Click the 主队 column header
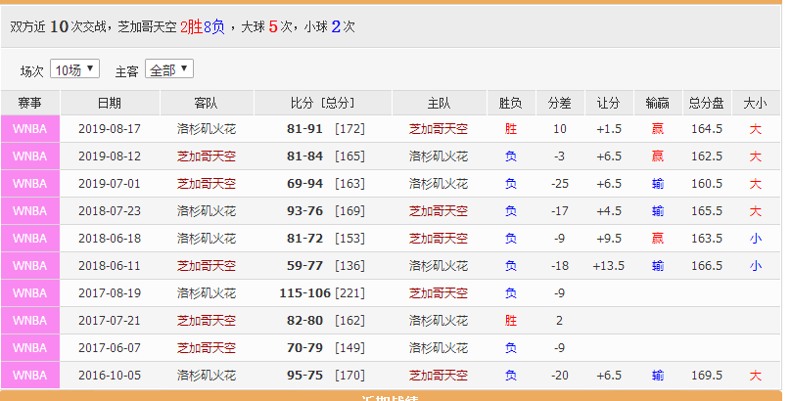This screenshot has height=401, width=792. [x=439, y=103]
